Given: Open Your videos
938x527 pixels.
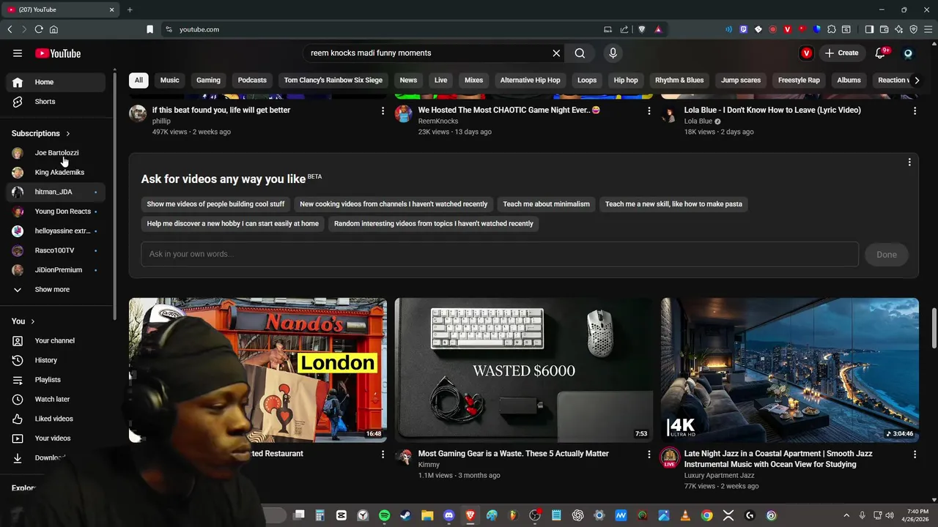Looking at the screenshot, I should (x=56, y=438).
